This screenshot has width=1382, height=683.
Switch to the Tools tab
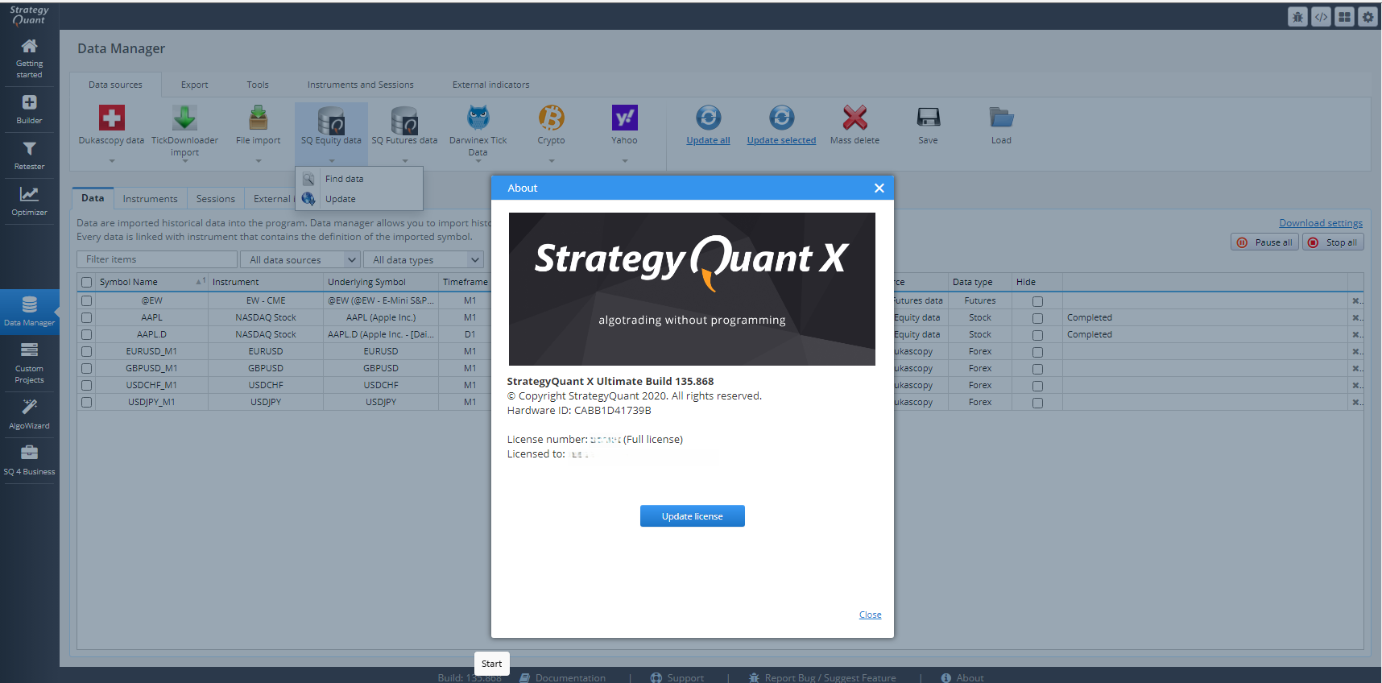(258, 85)
